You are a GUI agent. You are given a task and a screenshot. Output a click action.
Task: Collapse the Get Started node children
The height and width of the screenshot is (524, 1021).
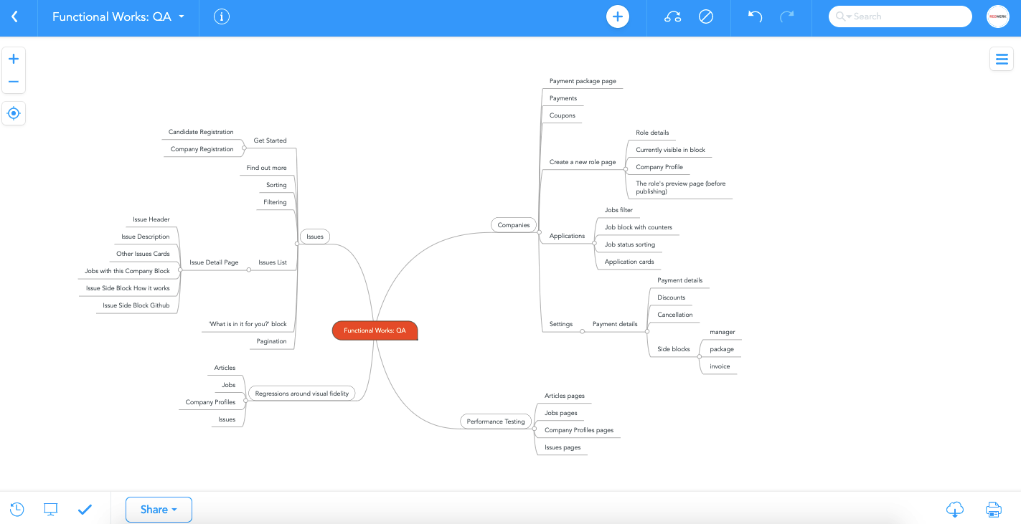(x=244, y=148)
